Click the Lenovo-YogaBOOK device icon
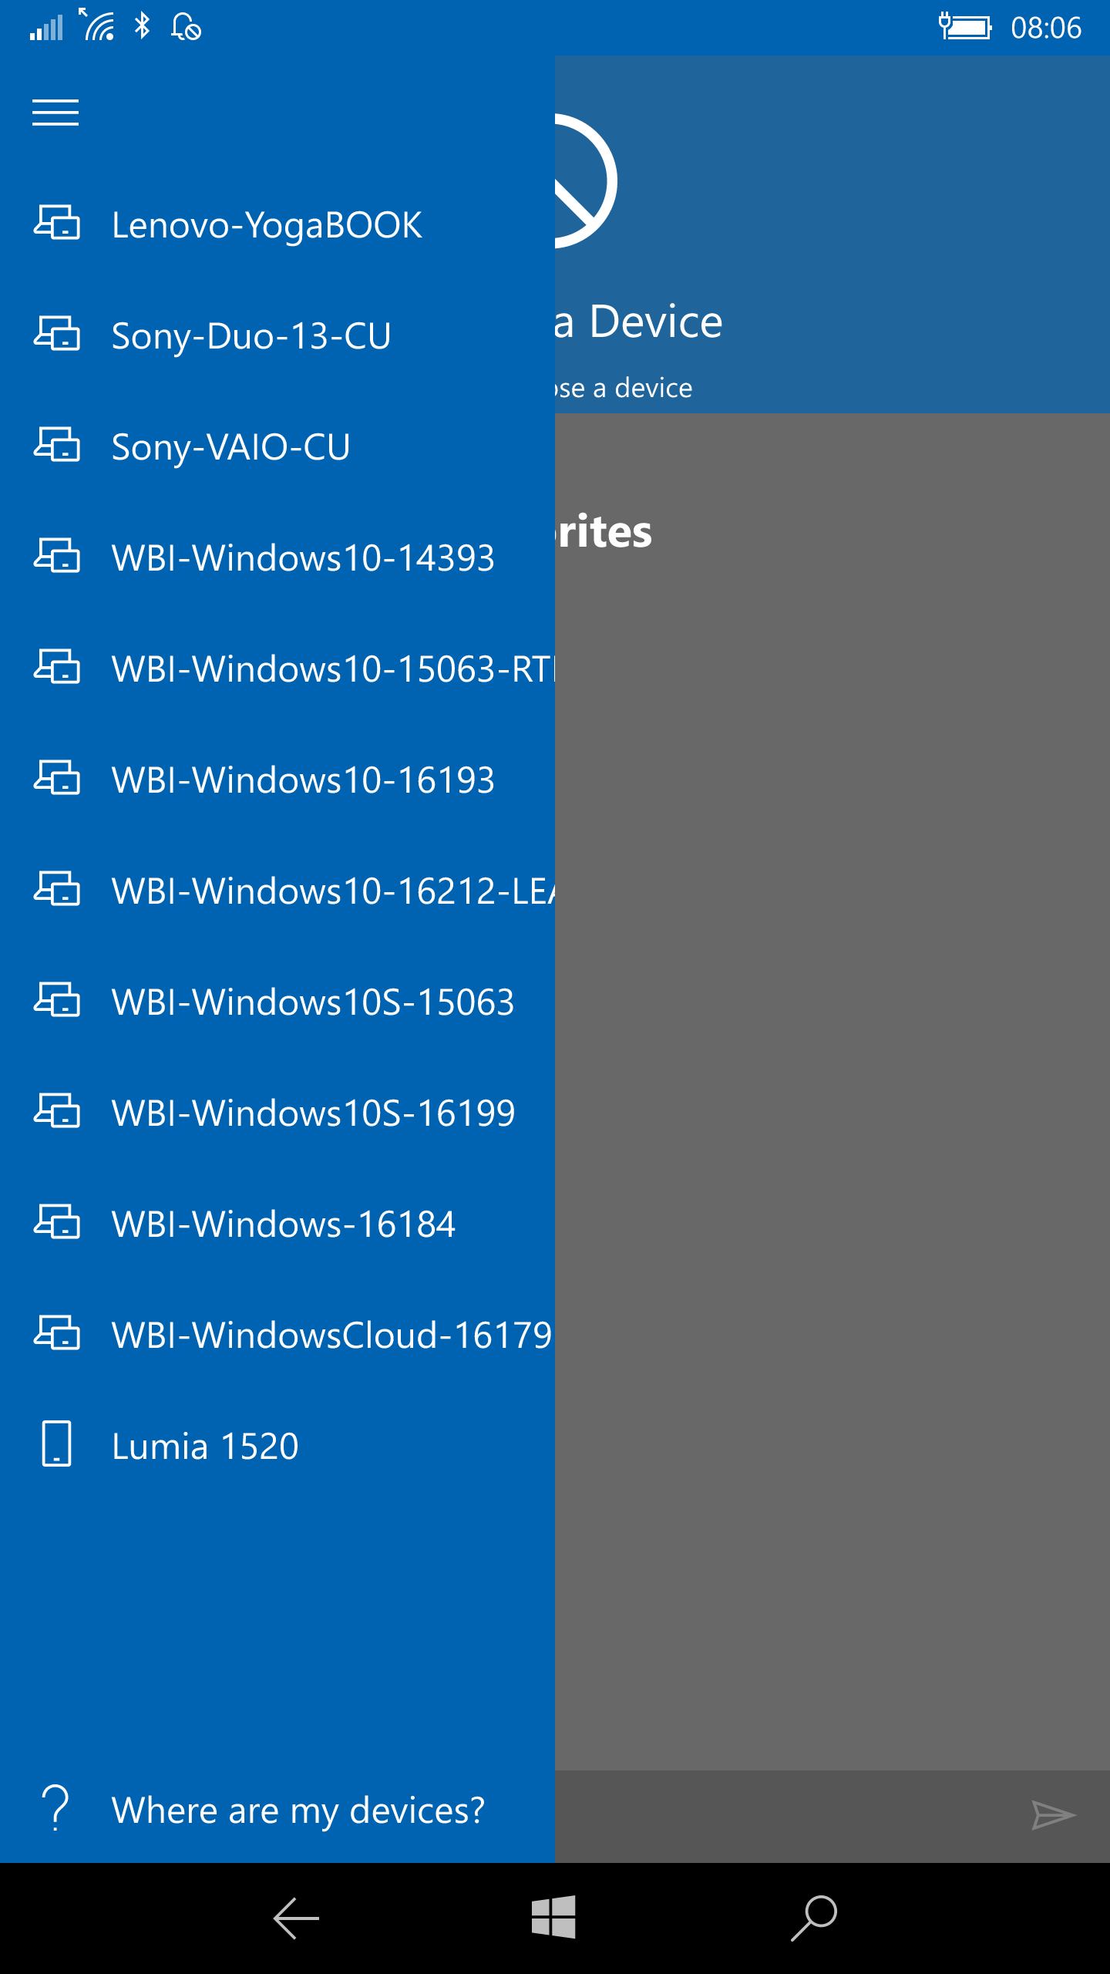The image size is (1110, 1974). point(56,224)
